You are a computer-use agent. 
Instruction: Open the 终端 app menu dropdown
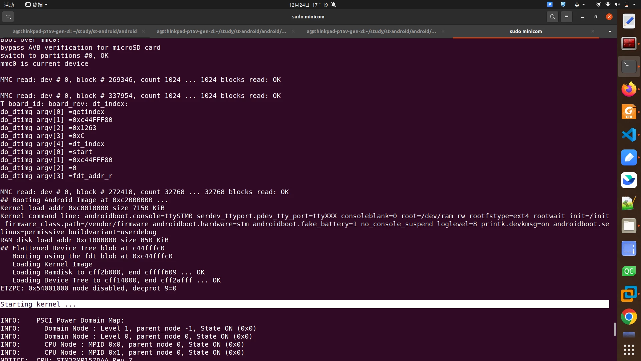37,5
